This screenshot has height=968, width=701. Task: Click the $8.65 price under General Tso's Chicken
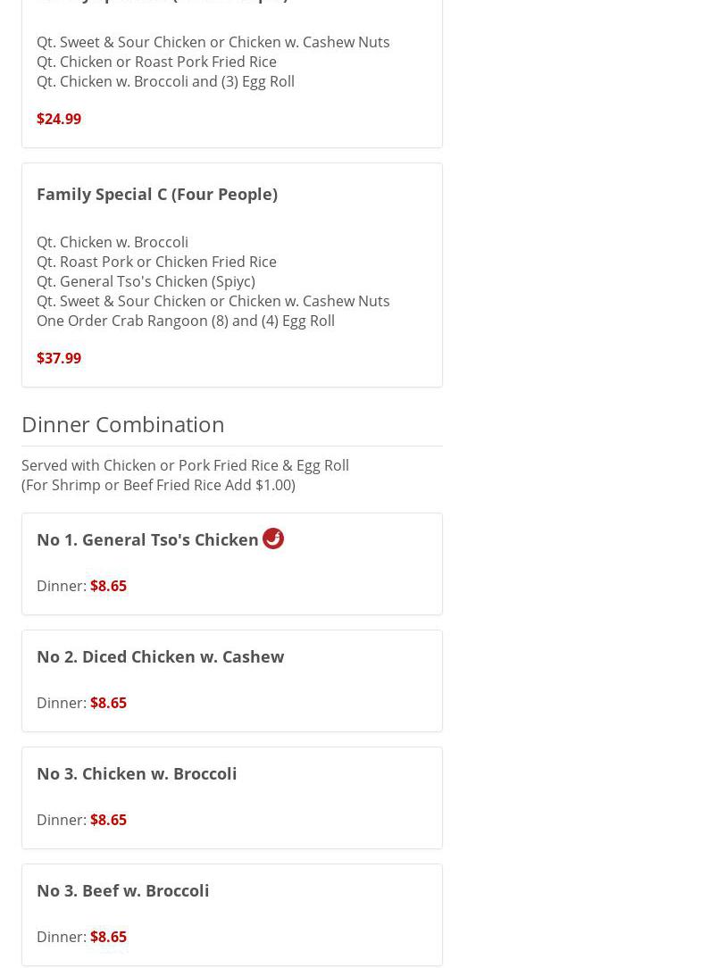point(108,586)
